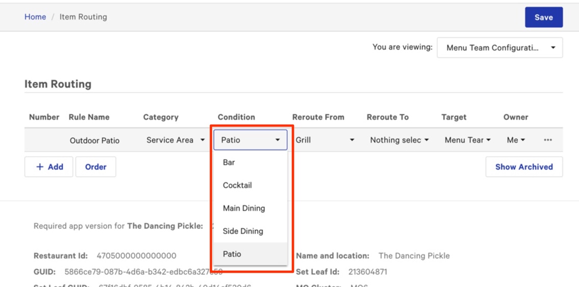Open the Home breadcrumb link
This screenshot has height=287, width=579.
[35, 17]
